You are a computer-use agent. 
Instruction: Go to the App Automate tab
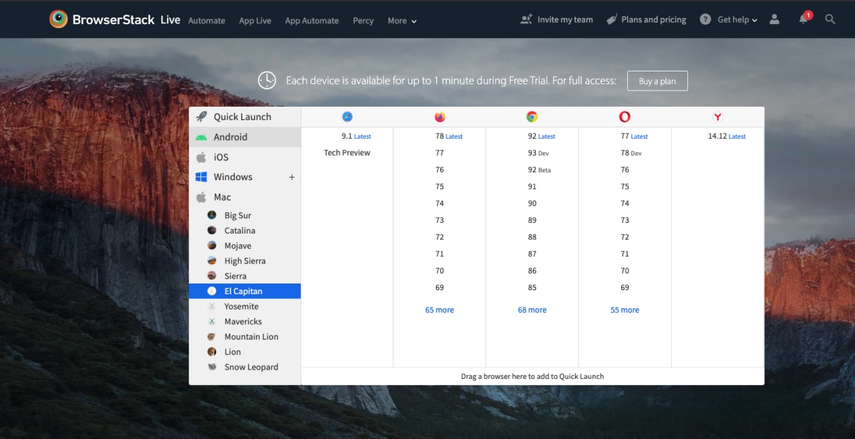[312, 21]
